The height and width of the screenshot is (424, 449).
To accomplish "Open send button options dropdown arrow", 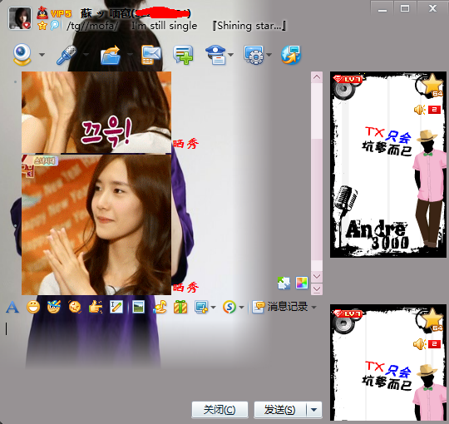I will click(314, 410).
